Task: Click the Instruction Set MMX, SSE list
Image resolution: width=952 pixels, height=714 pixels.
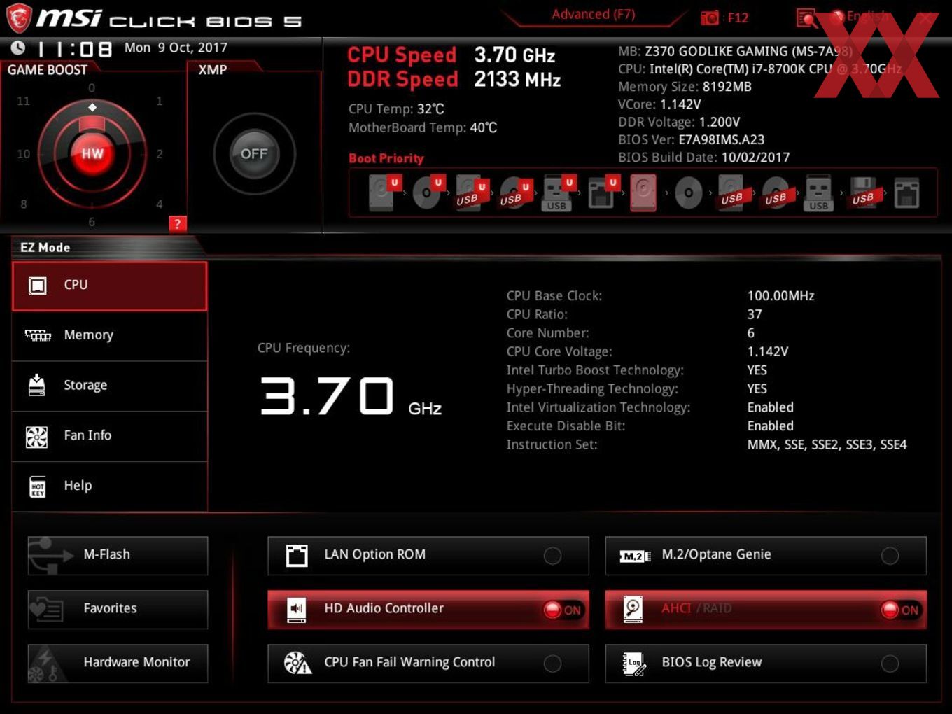Action: point(827,444)
